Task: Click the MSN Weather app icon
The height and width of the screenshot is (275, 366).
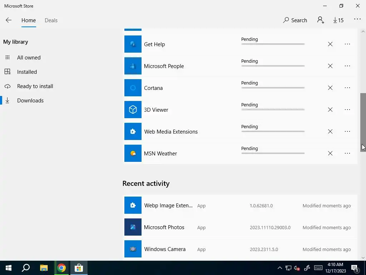Action: 133,153
